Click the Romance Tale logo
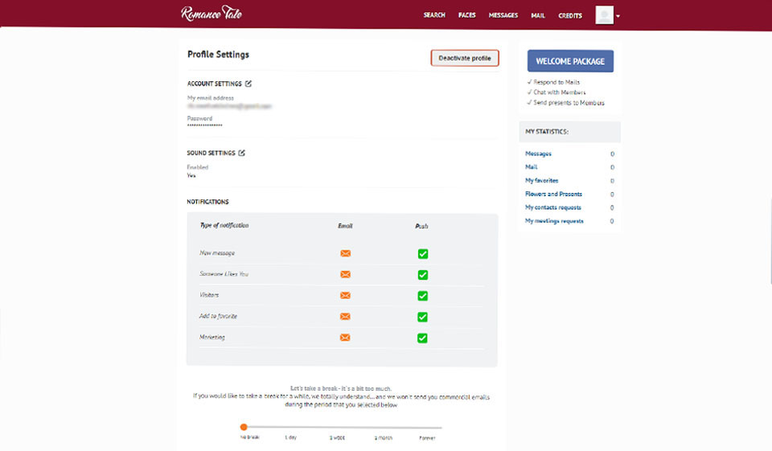The image size is (772, 451). (x=211, y=14)
